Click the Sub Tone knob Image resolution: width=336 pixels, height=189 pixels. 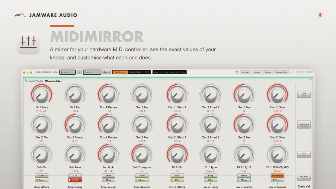pos(75,155)
